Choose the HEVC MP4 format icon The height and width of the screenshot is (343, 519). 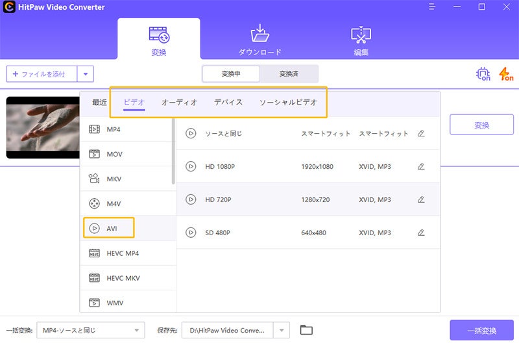[94, 253]
